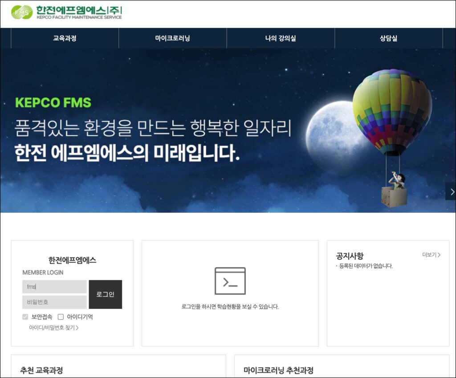456x378 pixels.
Task: Open 더보기 link in 공지사항 panel
Action: 431,255
